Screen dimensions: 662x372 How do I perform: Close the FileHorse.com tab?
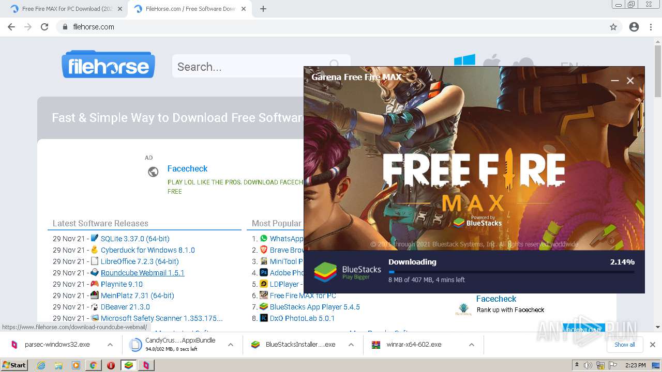coord(244,9)
